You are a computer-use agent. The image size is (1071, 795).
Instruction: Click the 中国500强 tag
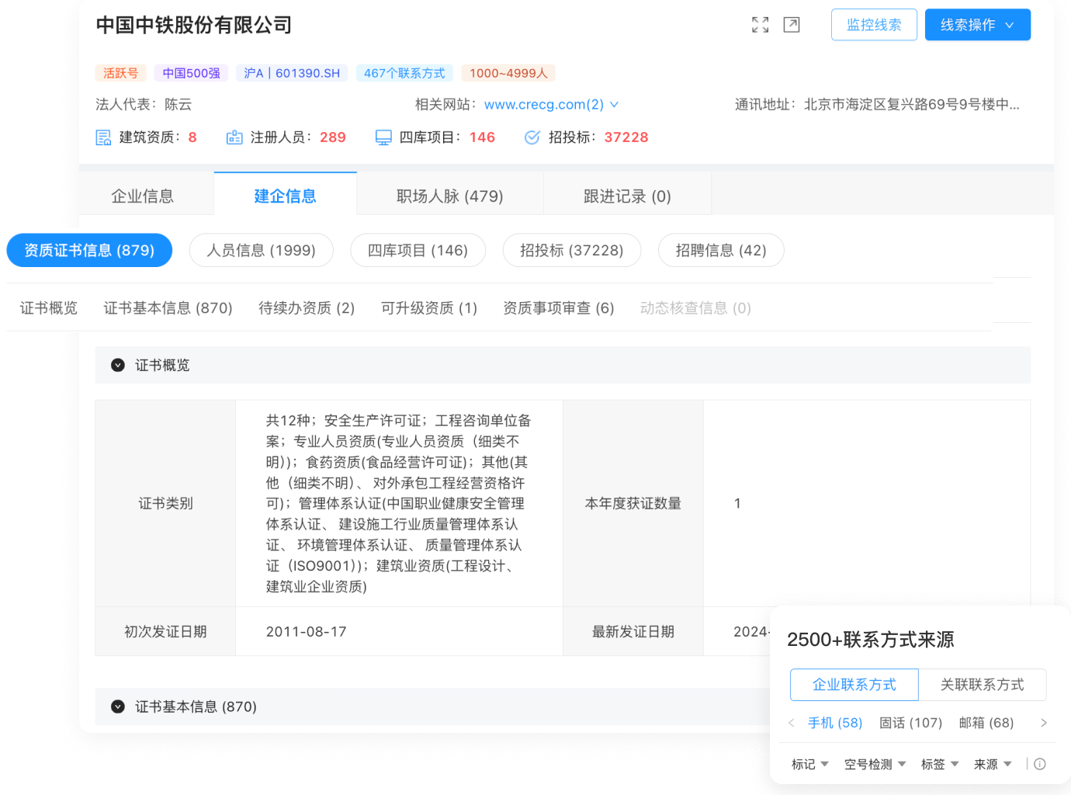tap(191, 73)
